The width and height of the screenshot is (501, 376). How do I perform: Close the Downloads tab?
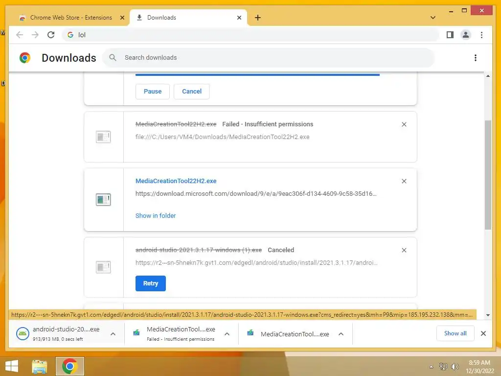tap(239, 18)
